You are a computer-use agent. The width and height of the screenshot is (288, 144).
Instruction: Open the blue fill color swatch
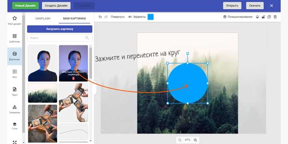pos(151,17)
